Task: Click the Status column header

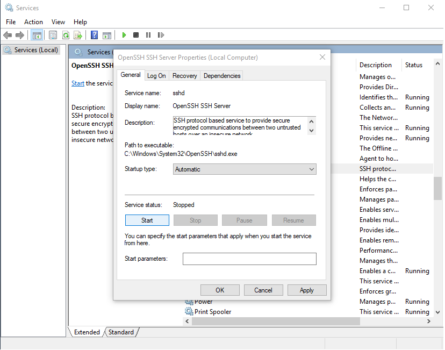Action: coord(417,65)
